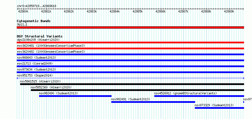
Task: Click the blue bar under nsv968643
Action: point(130,60)
